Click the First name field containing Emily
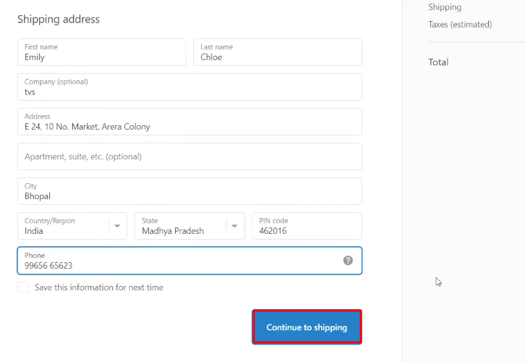This screenshot has height=362, width=525. (102, 52)
